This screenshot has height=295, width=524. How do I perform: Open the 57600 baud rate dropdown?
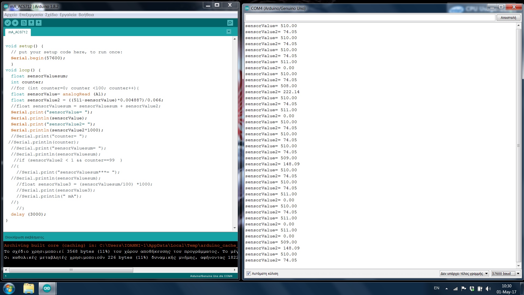(506, 273)
